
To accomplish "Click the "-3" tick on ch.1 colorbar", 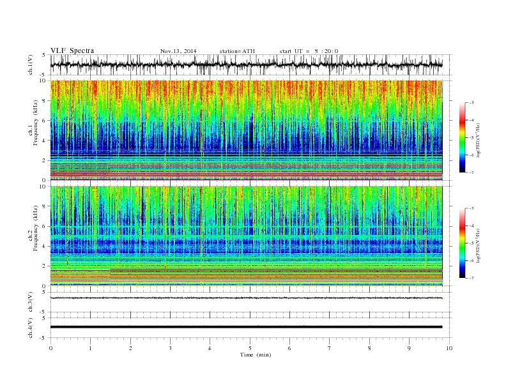I will tap(471, 103).
